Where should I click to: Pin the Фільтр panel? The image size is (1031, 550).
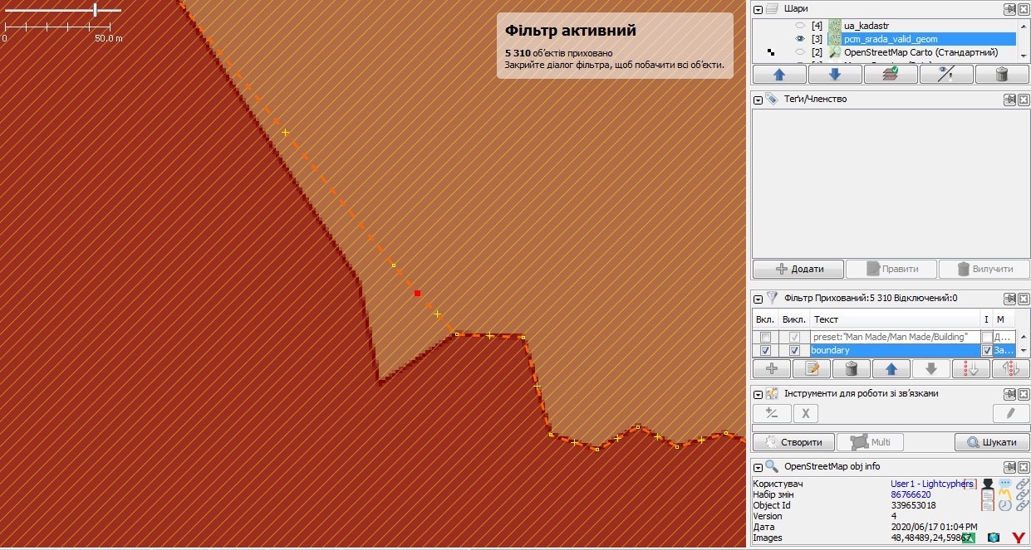[x=1009, y=299]
